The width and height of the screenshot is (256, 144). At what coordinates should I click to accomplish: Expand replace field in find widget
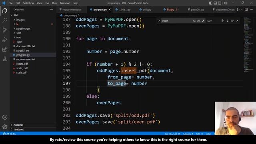click(x=159, y=21)
